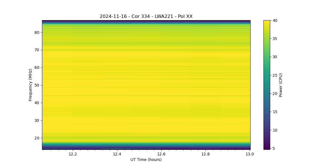Click the center of the spectrogram plot
336x168 pixels.
146,85
